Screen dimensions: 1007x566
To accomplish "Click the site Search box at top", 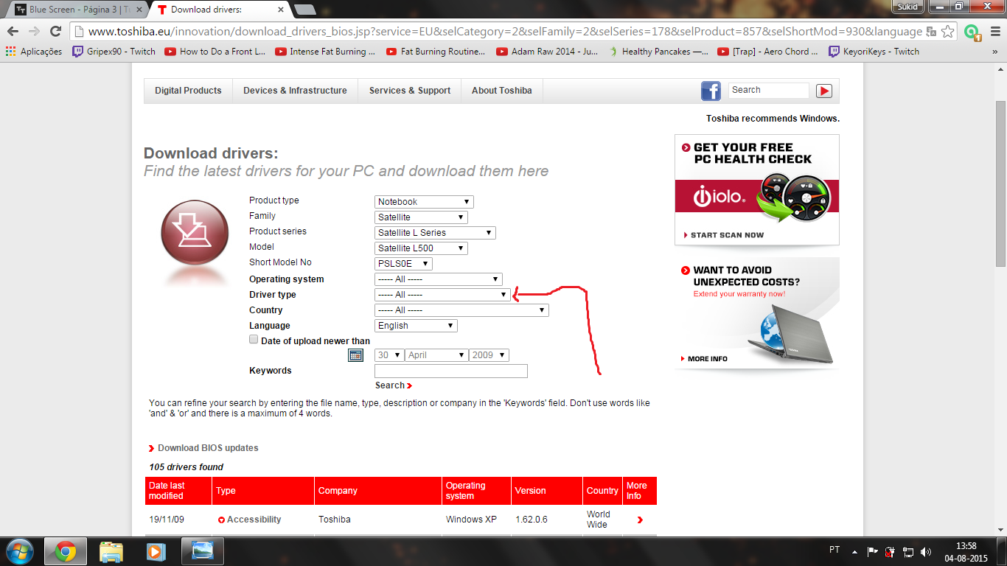I will point(769,90).
